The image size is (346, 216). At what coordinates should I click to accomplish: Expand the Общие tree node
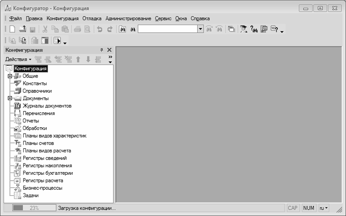tap(9, 76)
